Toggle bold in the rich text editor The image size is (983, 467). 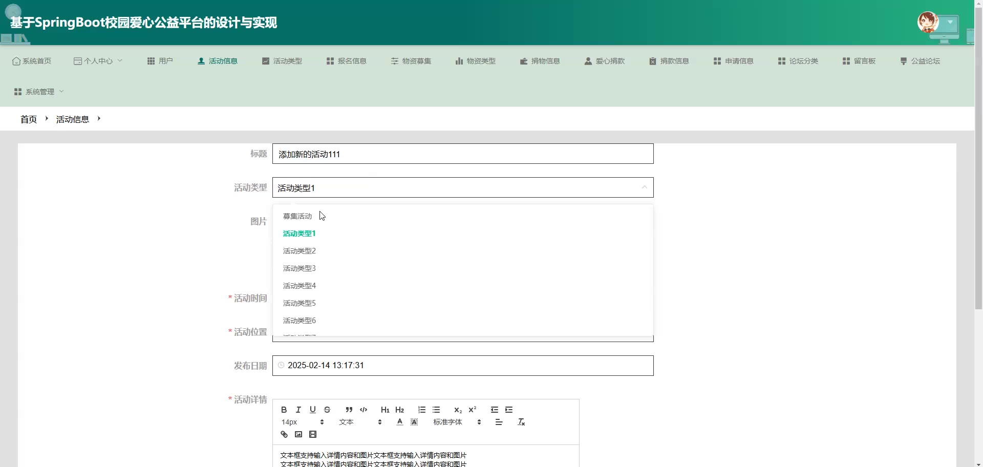click(284, 410)
